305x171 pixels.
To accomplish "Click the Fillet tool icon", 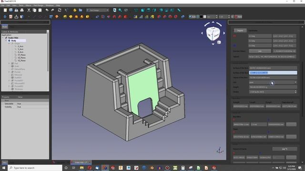I will (159, 17).
